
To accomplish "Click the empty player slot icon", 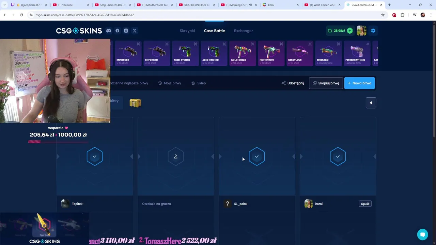I will [176, 157].
